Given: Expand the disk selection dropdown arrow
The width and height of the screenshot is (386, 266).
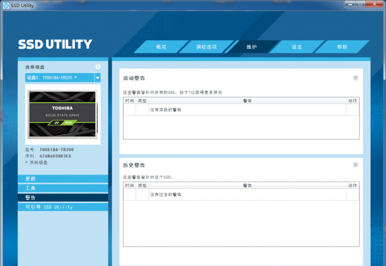Looking at the screenshot, I should pos(98,78).
